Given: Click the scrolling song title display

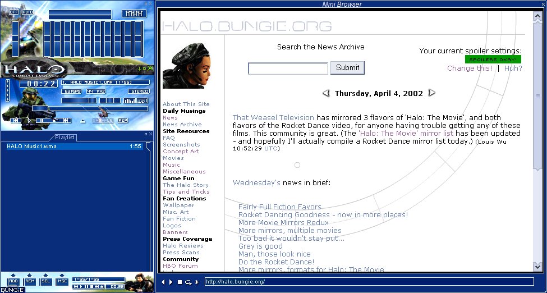Looking at the screenshot, I should 105,83.
